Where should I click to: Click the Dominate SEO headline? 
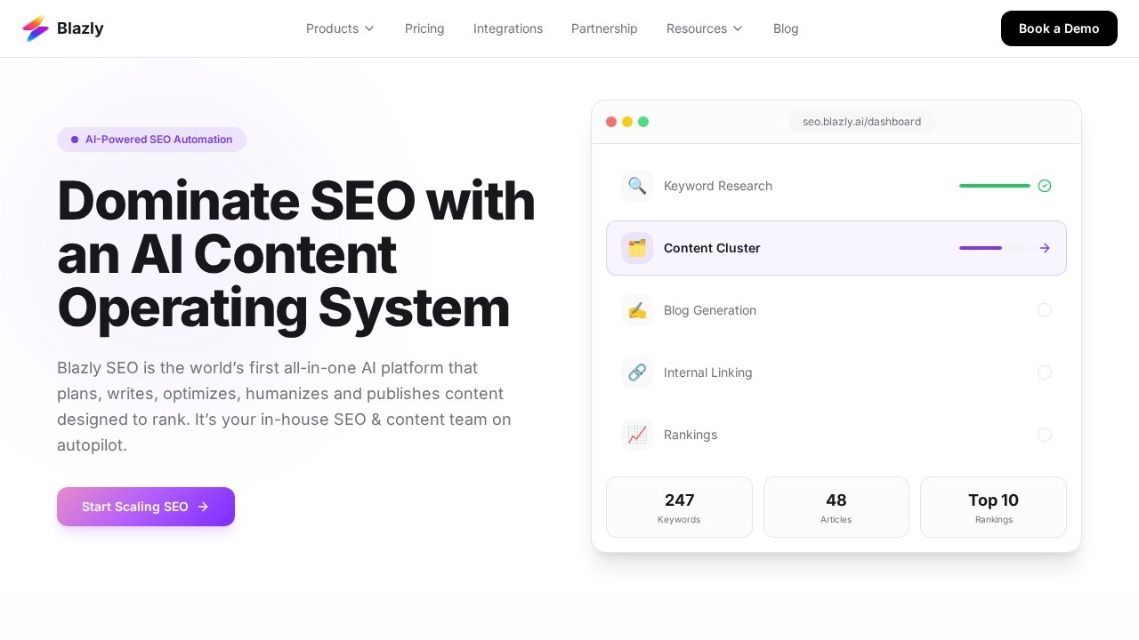(x=296, y=254)
